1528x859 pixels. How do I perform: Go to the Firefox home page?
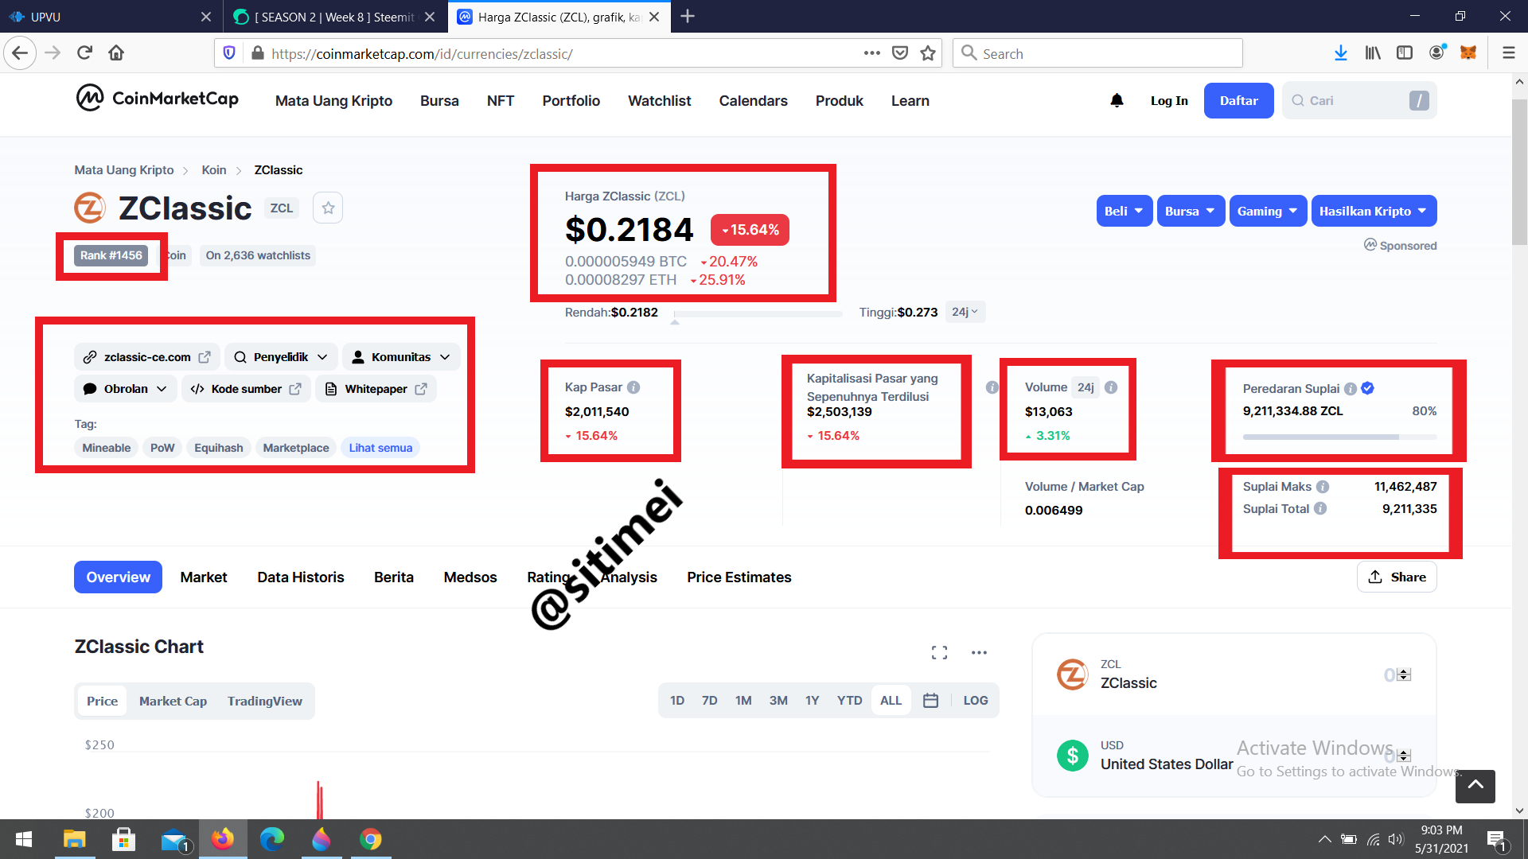(116, 53)
